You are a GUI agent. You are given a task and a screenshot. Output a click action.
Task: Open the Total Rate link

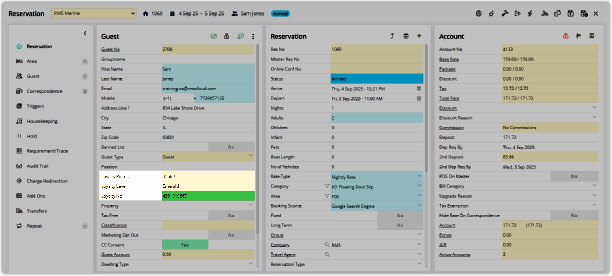449,98
